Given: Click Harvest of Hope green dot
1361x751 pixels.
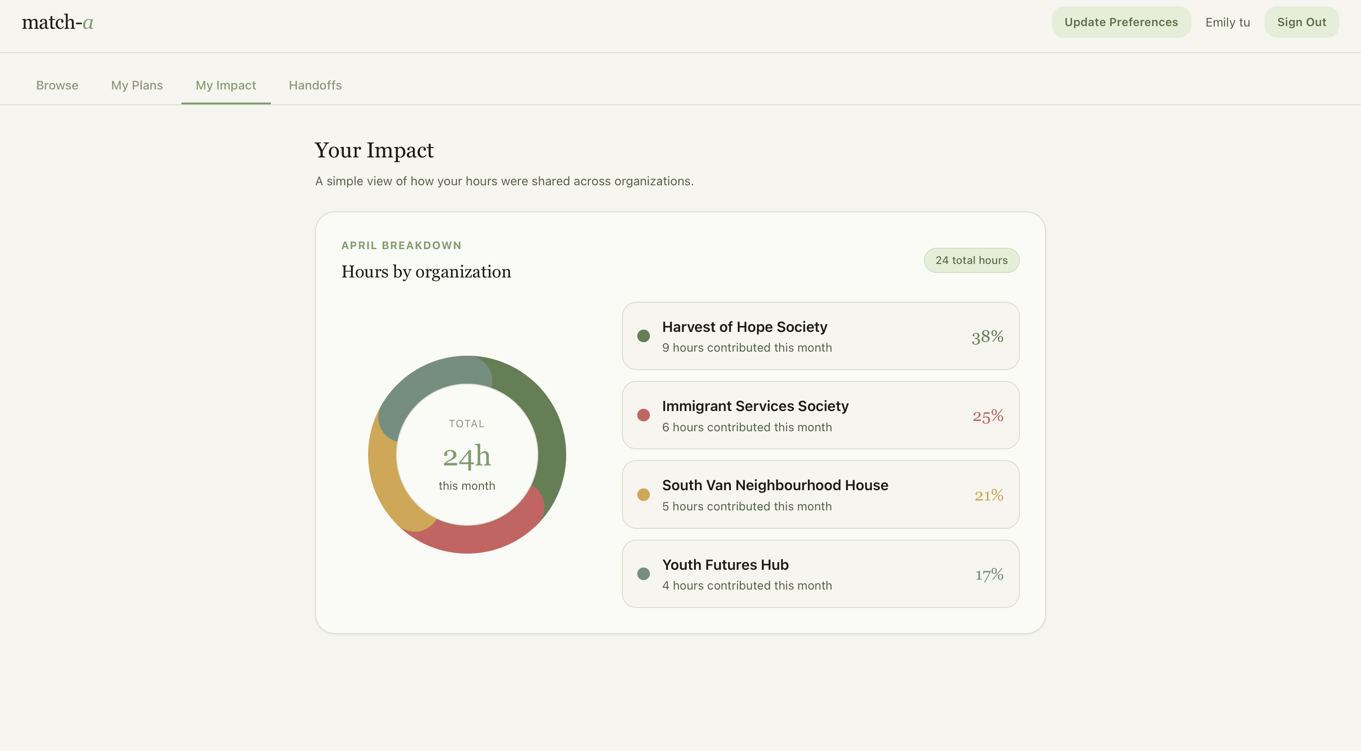Looking at the screenshot, I should click(643, 336).
